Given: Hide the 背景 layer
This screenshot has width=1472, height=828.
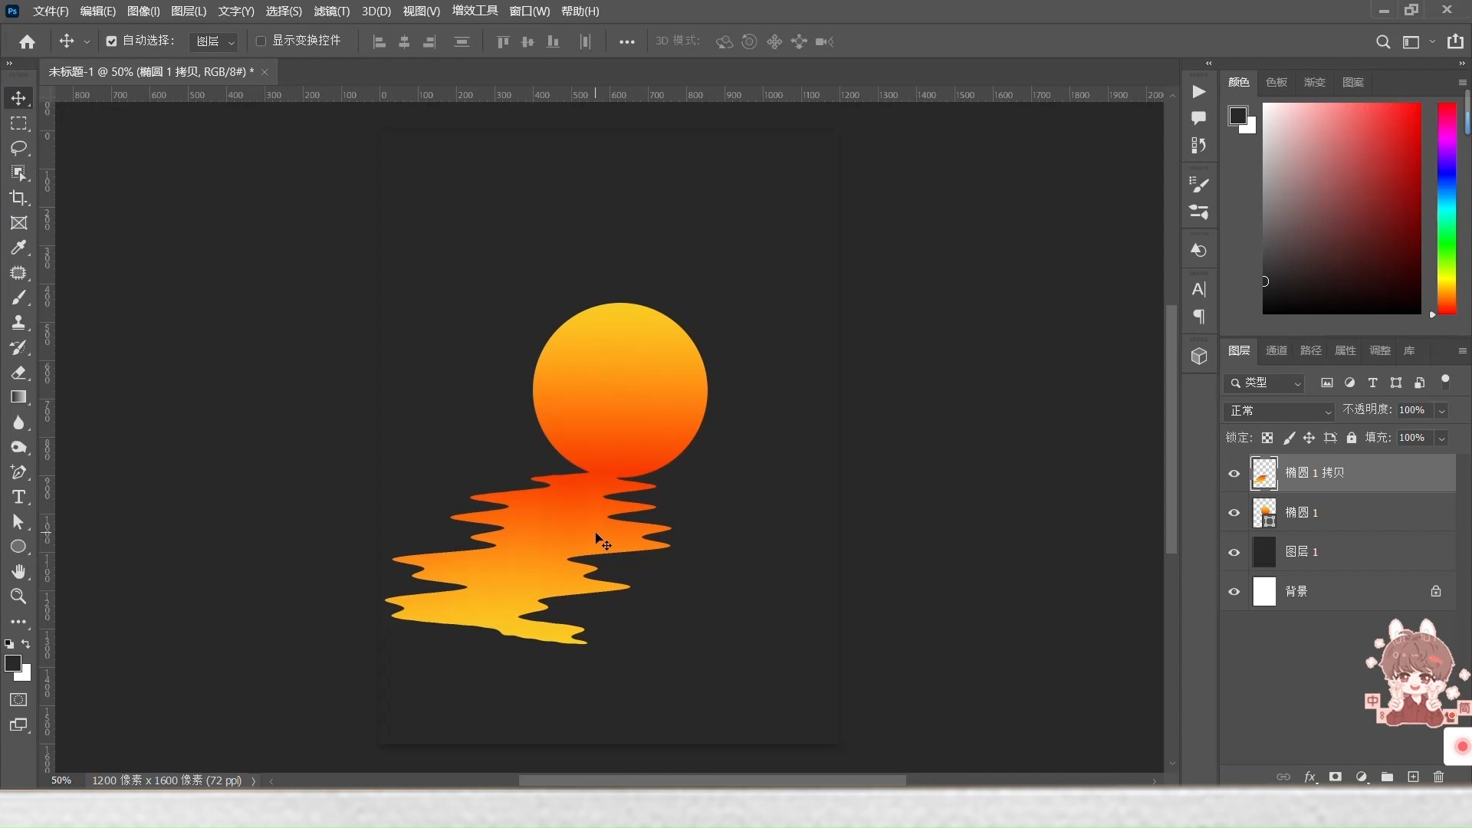Looking at the screenshot, I should [1234, 592].
